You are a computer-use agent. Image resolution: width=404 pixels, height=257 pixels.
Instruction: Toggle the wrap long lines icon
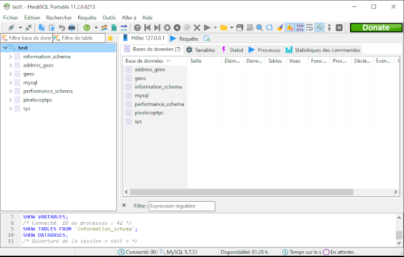pos(309,27)
